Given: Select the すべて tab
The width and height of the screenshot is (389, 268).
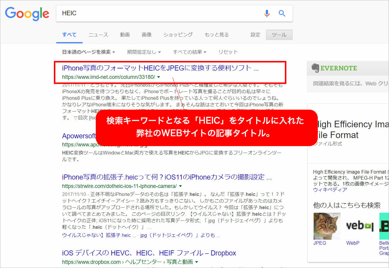Looking at the screenshot, I should pos(69,35).
